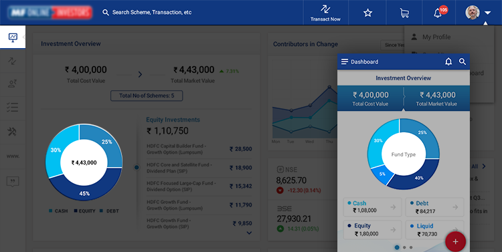Open HDFC Growth Fund Lumpsum row
The image size is (502, 252).
[199, 205]
